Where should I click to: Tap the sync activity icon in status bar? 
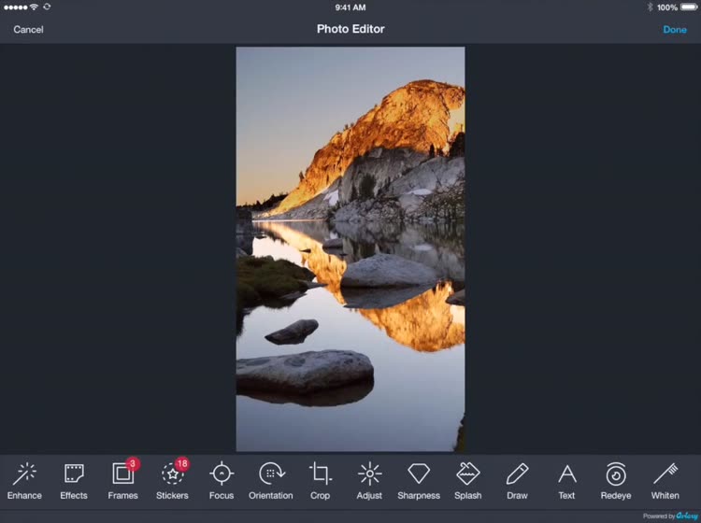pos(47,7)
